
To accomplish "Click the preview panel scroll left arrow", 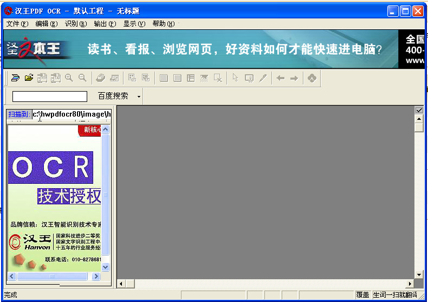I will coord(12,276).
